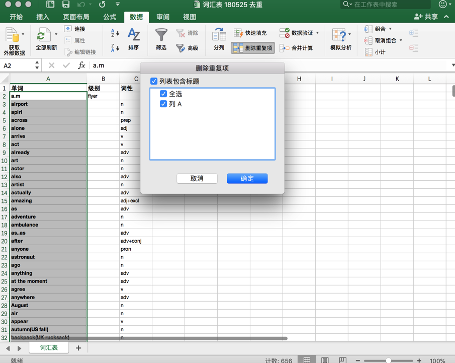
Task: Open the Page Layout ribbon tab
Action: 76,17
